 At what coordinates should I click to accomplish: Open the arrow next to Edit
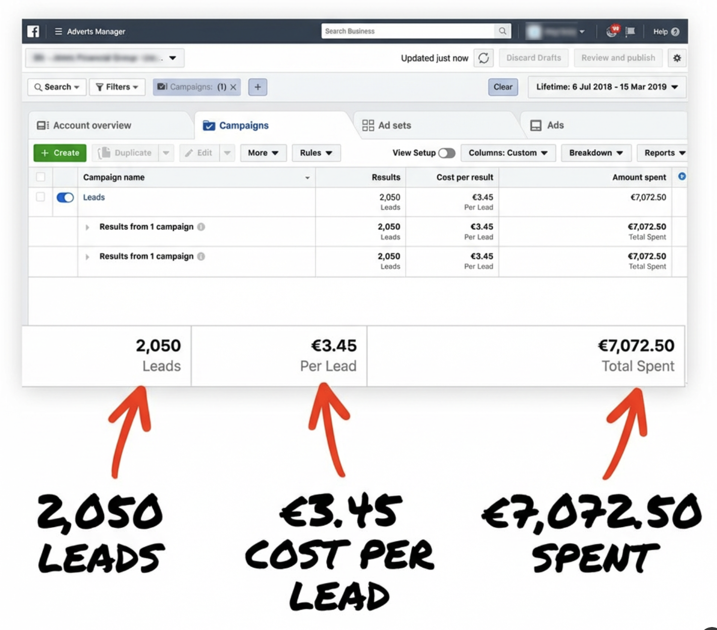(227, 153)
